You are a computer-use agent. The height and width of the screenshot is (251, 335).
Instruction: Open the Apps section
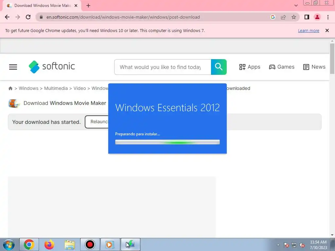[250, 67]
